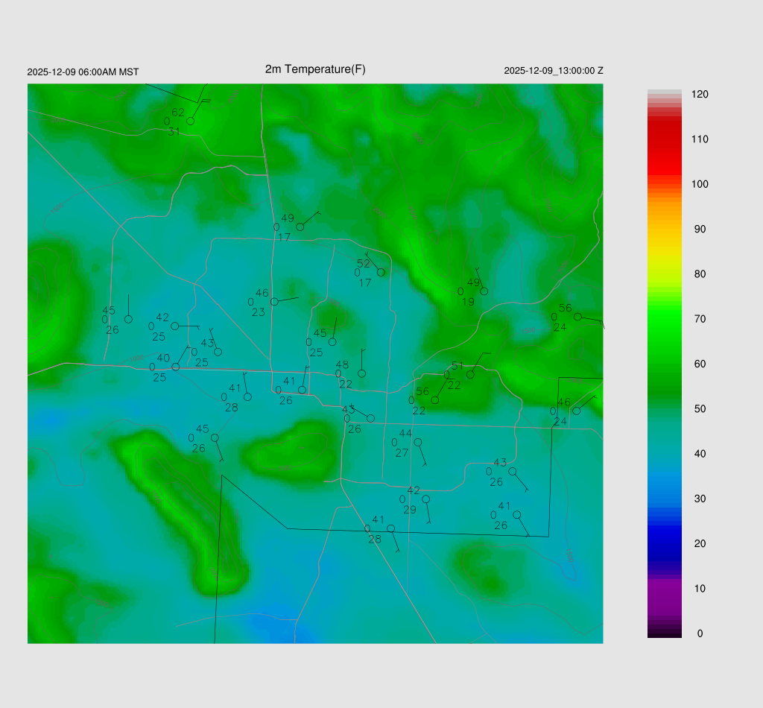Select the station marker showing 52 and 17
Screen dimensions: 763x708
tap(381, 272)
